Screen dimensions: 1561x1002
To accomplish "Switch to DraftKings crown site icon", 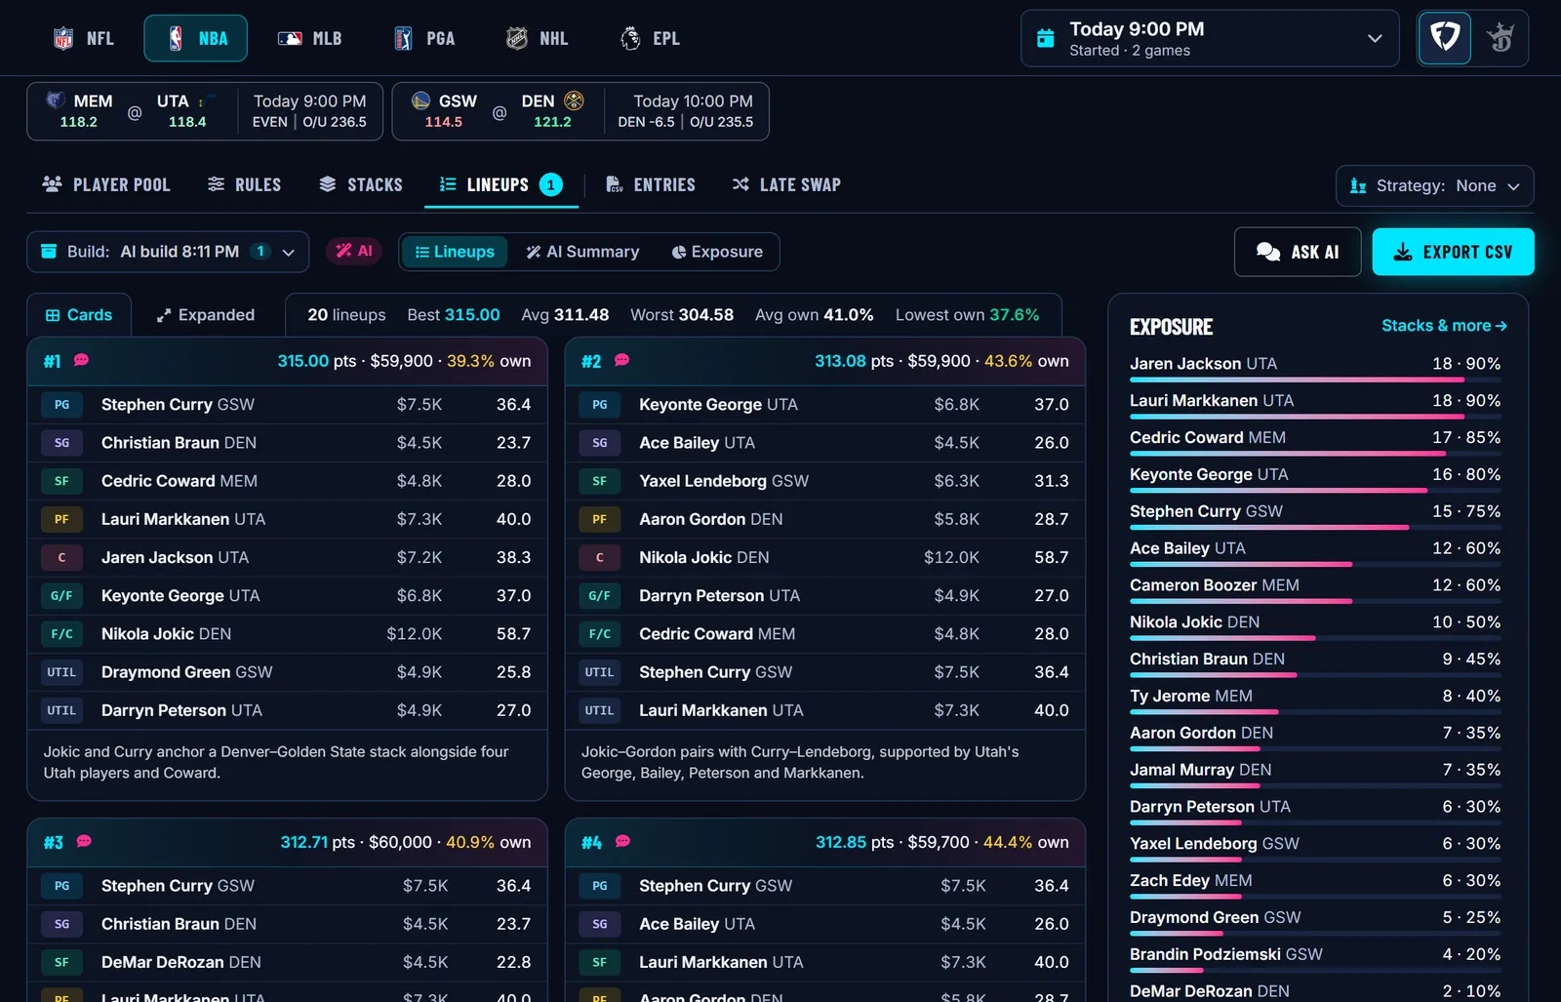I will (1501, 38).
